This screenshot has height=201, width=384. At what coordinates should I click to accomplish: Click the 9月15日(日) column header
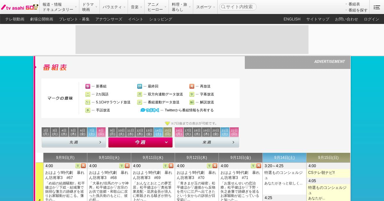328,158
